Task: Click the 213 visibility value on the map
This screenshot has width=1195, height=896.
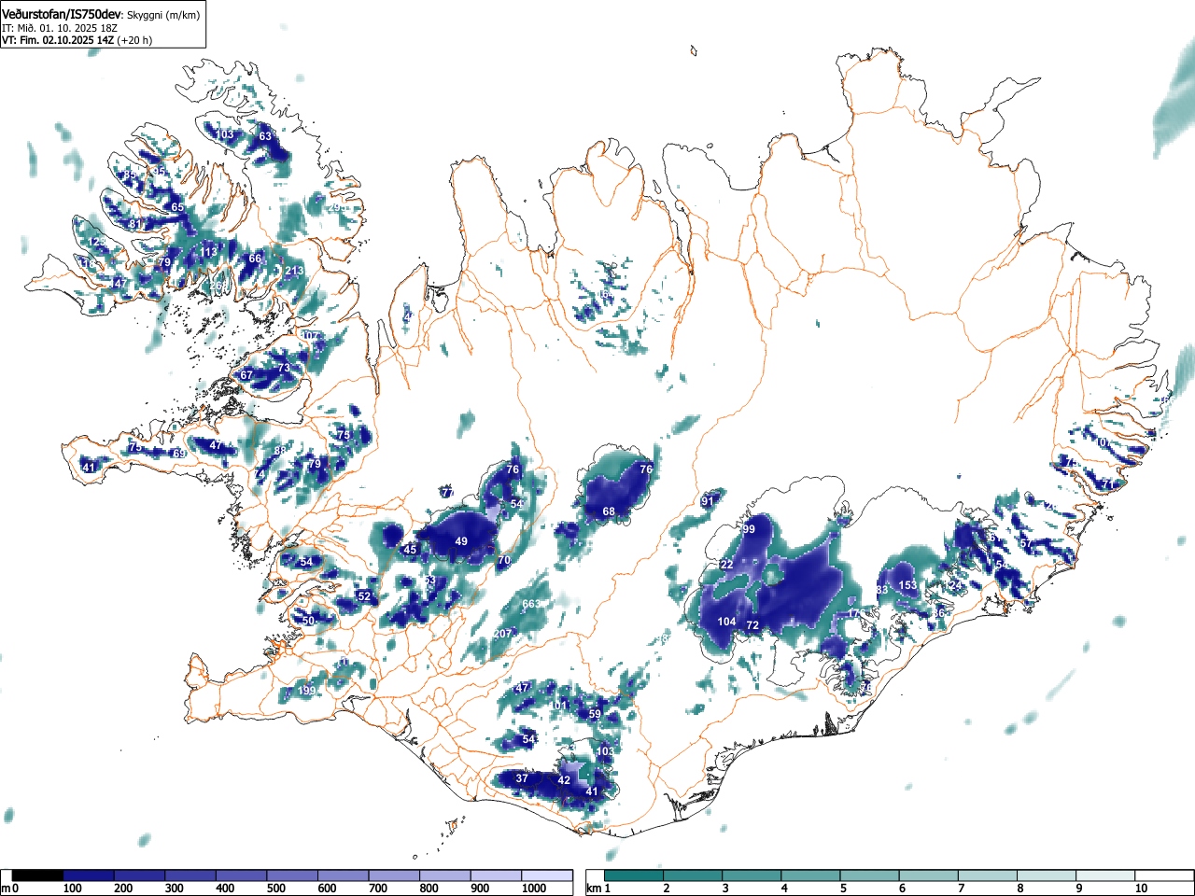Action: (294, 271)
